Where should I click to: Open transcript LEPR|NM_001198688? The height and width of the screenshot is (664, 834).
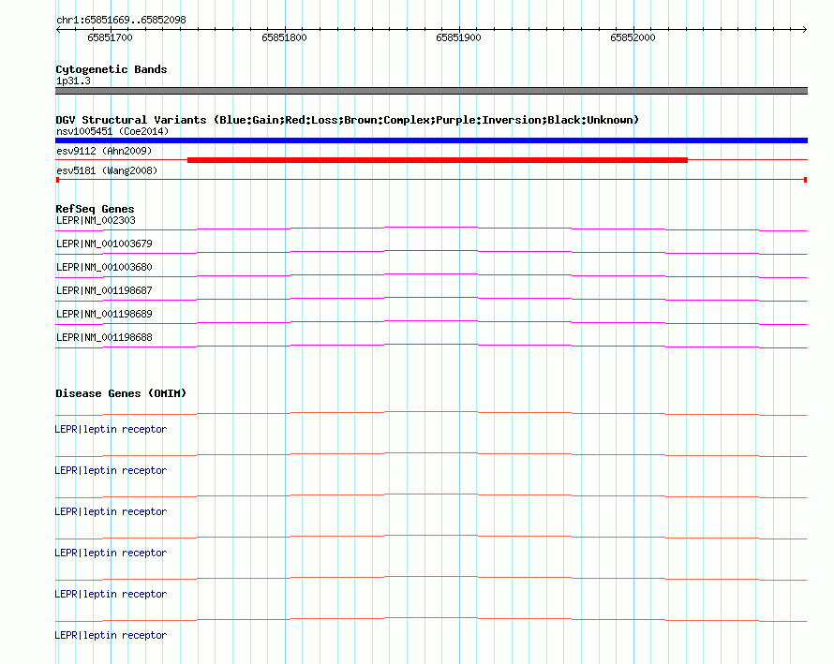coord(104,337)
